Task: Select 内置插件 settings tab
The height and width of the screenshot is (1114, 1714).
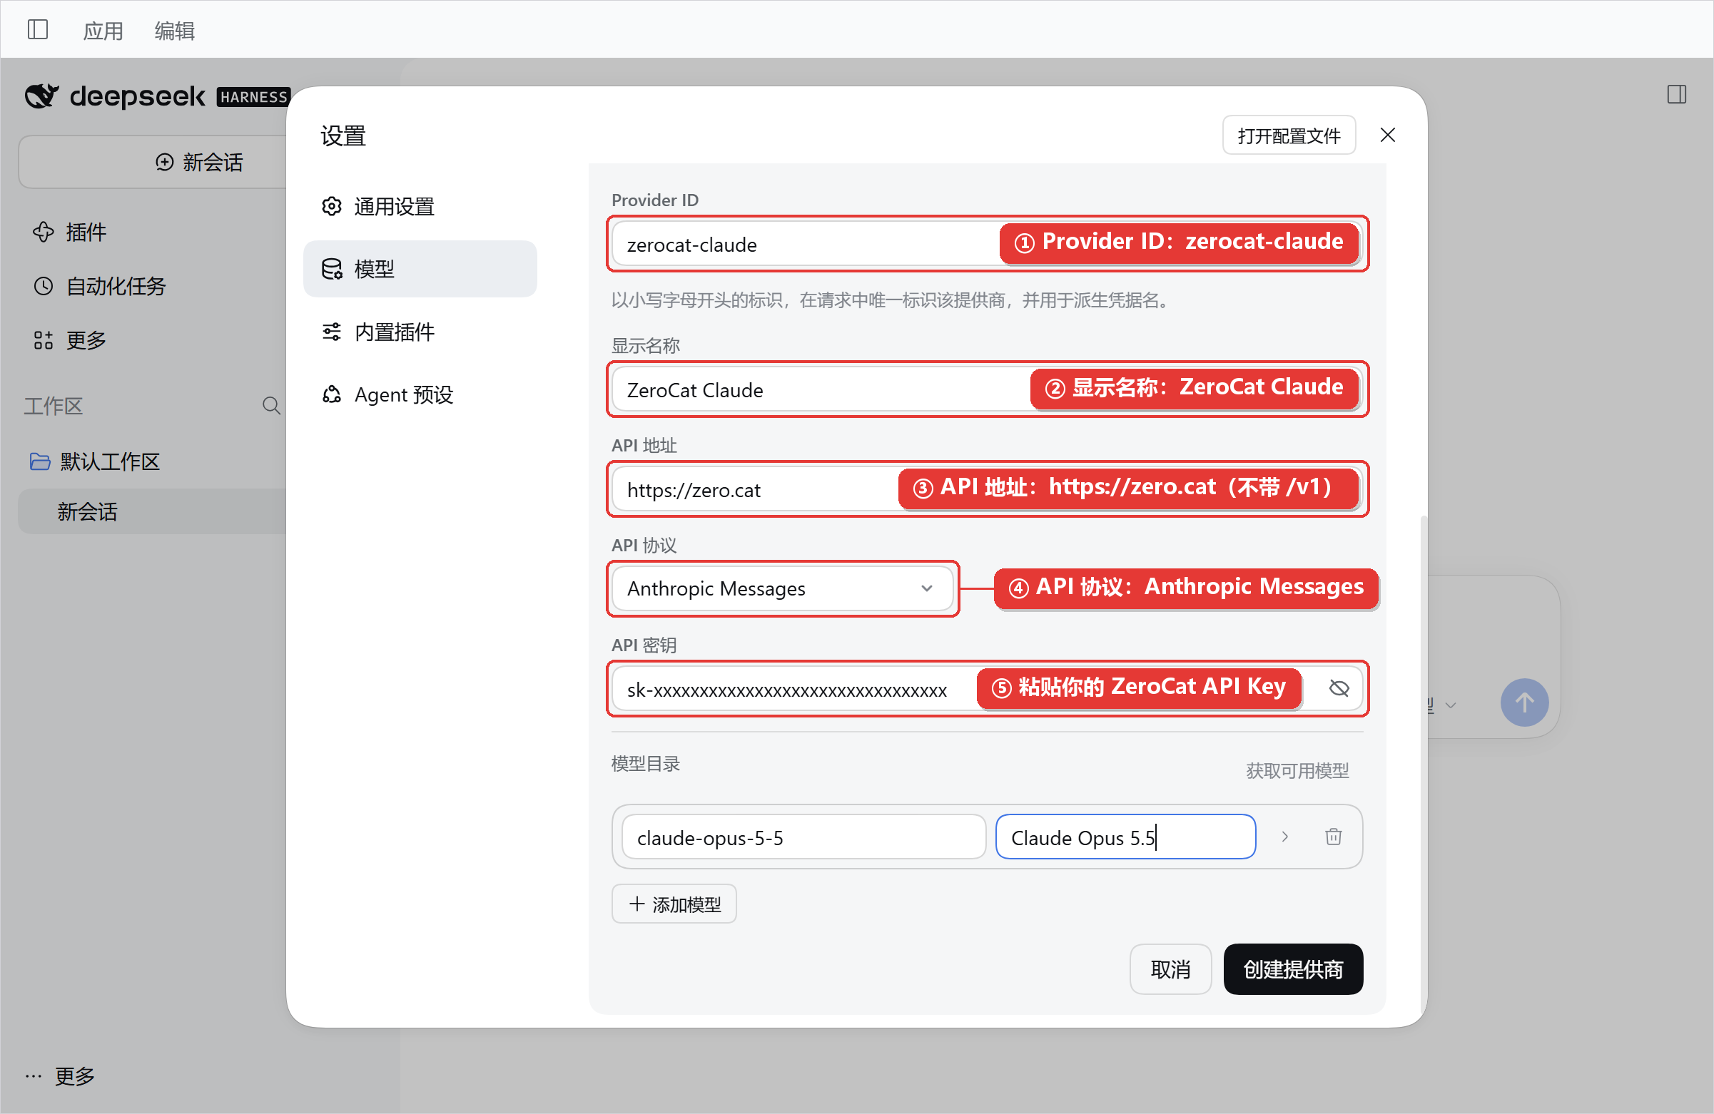Action: (420, 332)
